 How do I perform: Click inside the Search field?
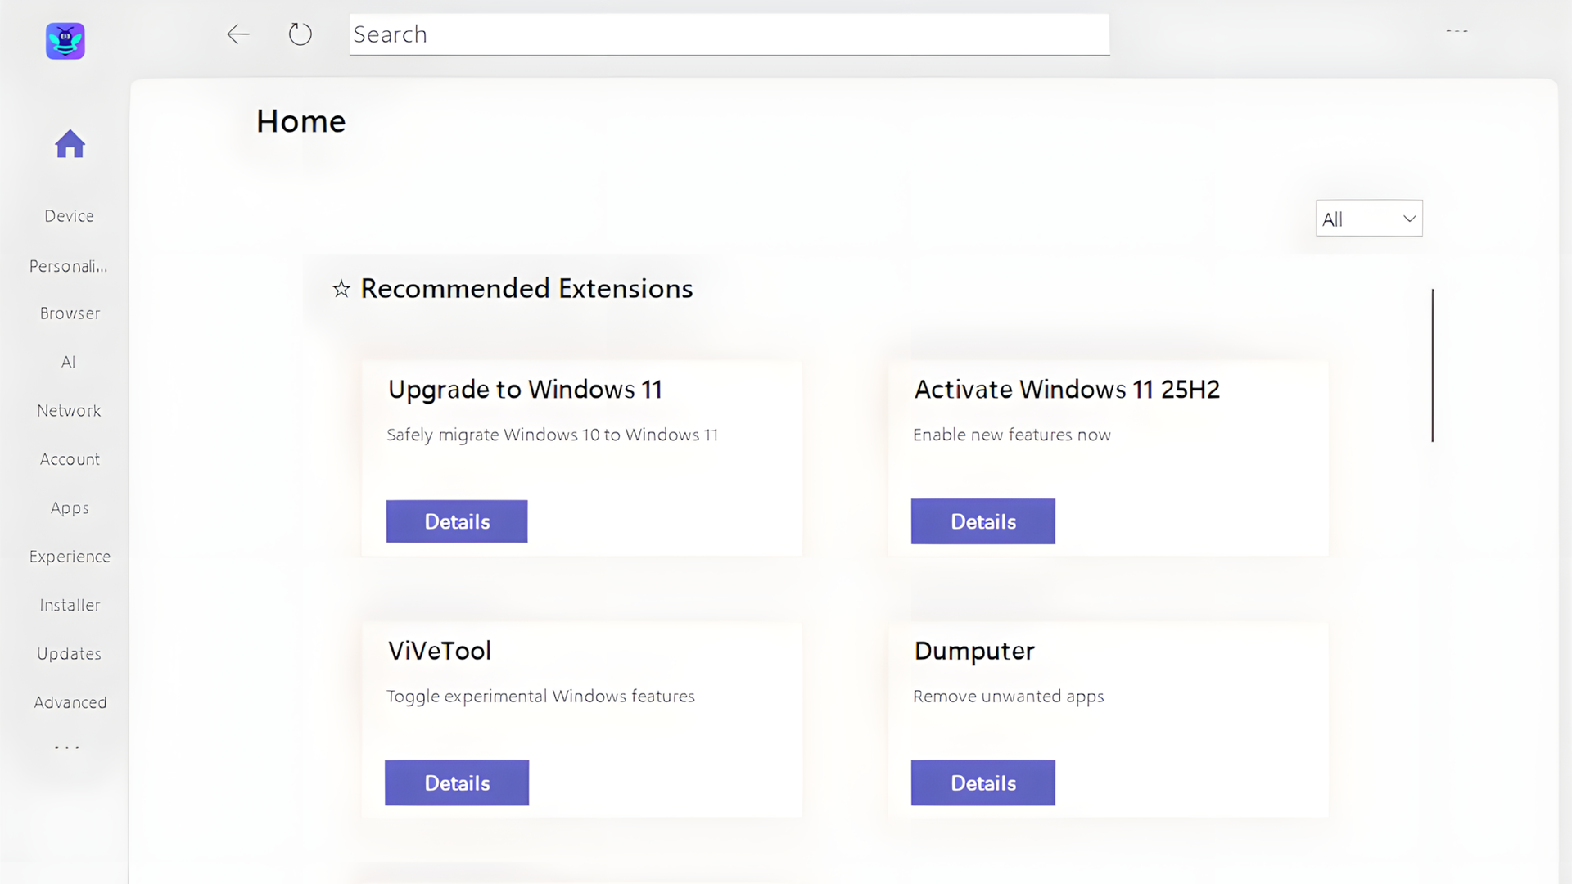point(729,34)
